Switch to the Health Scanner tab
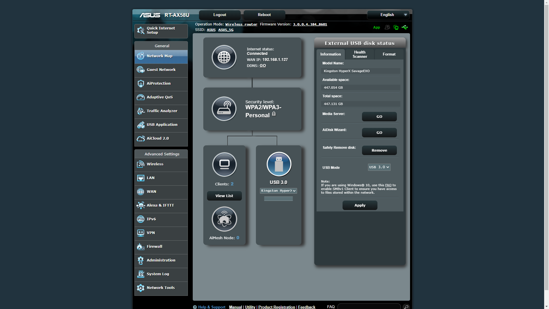This screenshot has width=549, height=309. (x=360, y=54)
